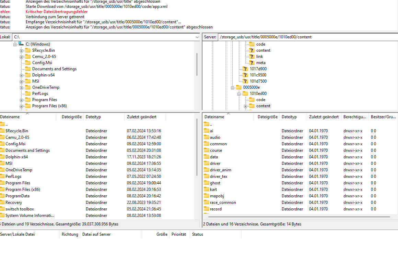Sort server files by Besitzer/Gru... column
The width and height of the screenshot is (398, 257).
[x=383, y=117]
